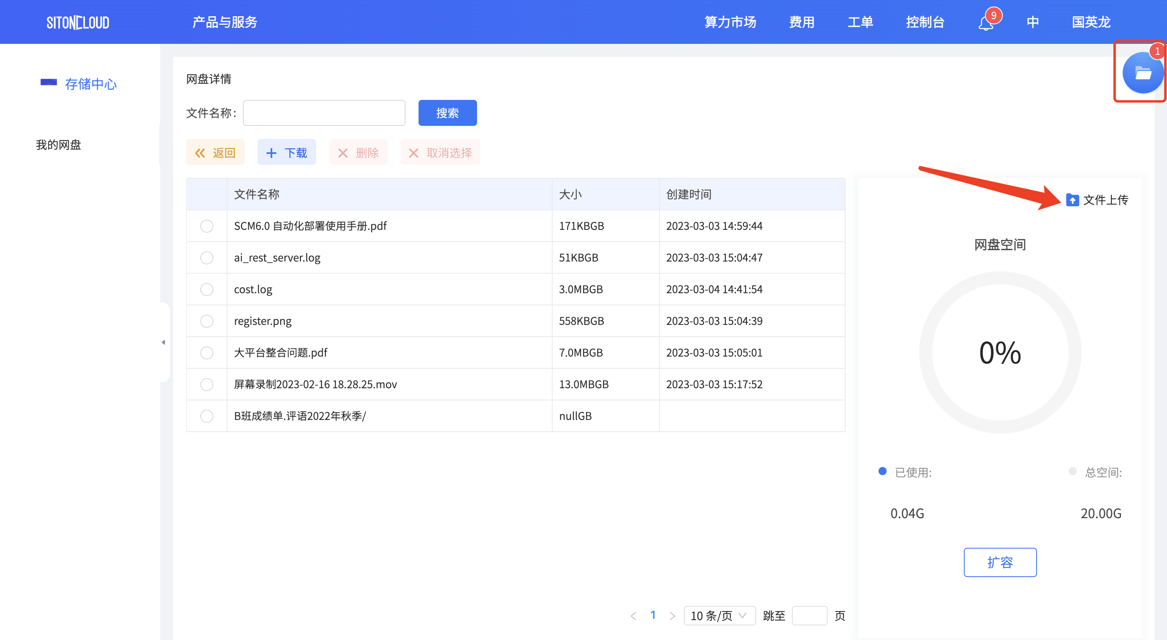Click the 0% disk space progress circle
This screenshot has height=640, width=1167.
[1000, 352]
